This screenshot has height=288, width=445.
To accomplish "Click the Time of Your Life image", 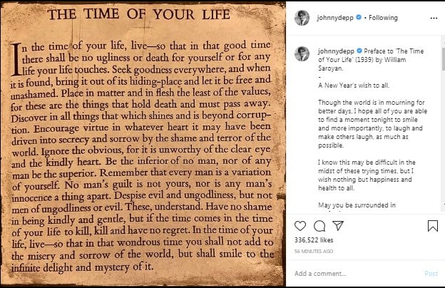I will [143, 144].
